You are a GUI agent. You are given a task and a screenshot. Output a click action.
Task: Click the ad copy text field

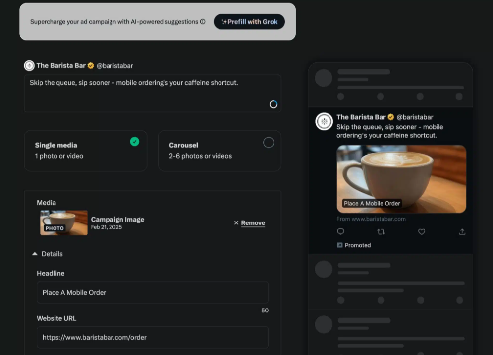coord(149,93)
